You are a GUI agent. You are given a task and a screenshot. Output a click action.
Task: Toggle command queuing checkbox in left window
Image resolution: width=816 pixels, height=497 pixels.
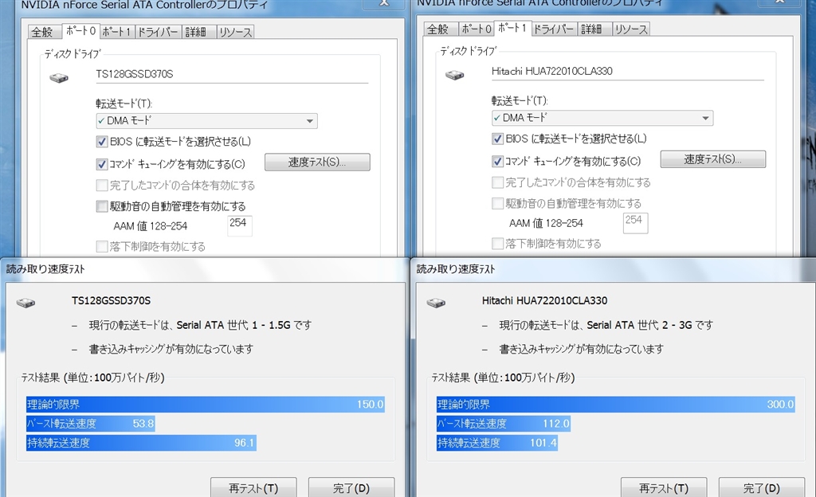point(102,164)
